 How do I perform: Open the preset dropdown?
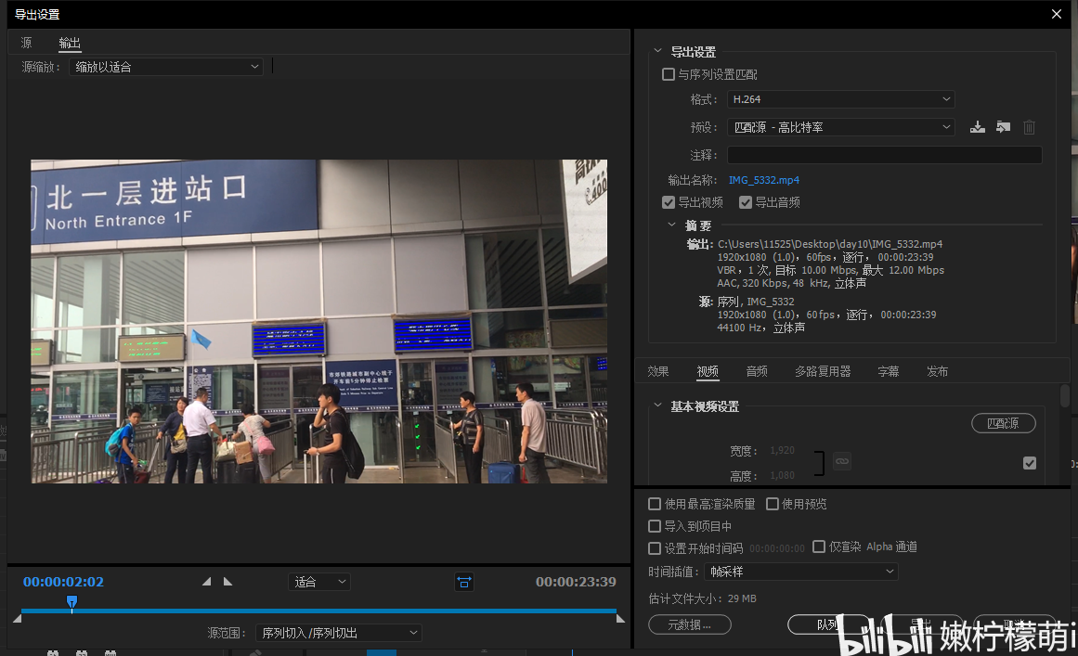(x=841, y=127)
